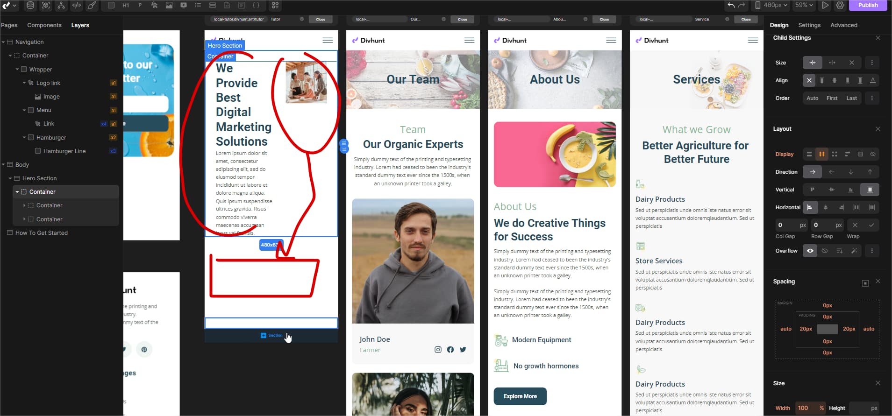Open the code editor icon
This screenshot has height=416, width=892.
coord(77,5)
